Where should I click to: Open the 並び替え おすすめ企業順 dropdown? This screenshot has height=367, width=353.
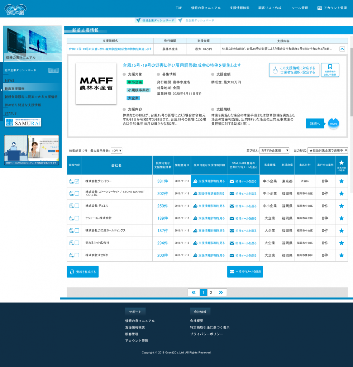(275, 151)
